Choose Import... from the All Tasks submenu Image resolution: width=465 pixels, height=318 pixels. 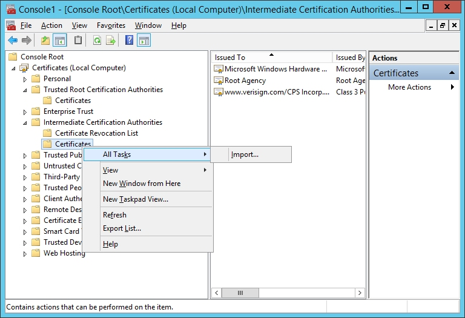(245, 154)
